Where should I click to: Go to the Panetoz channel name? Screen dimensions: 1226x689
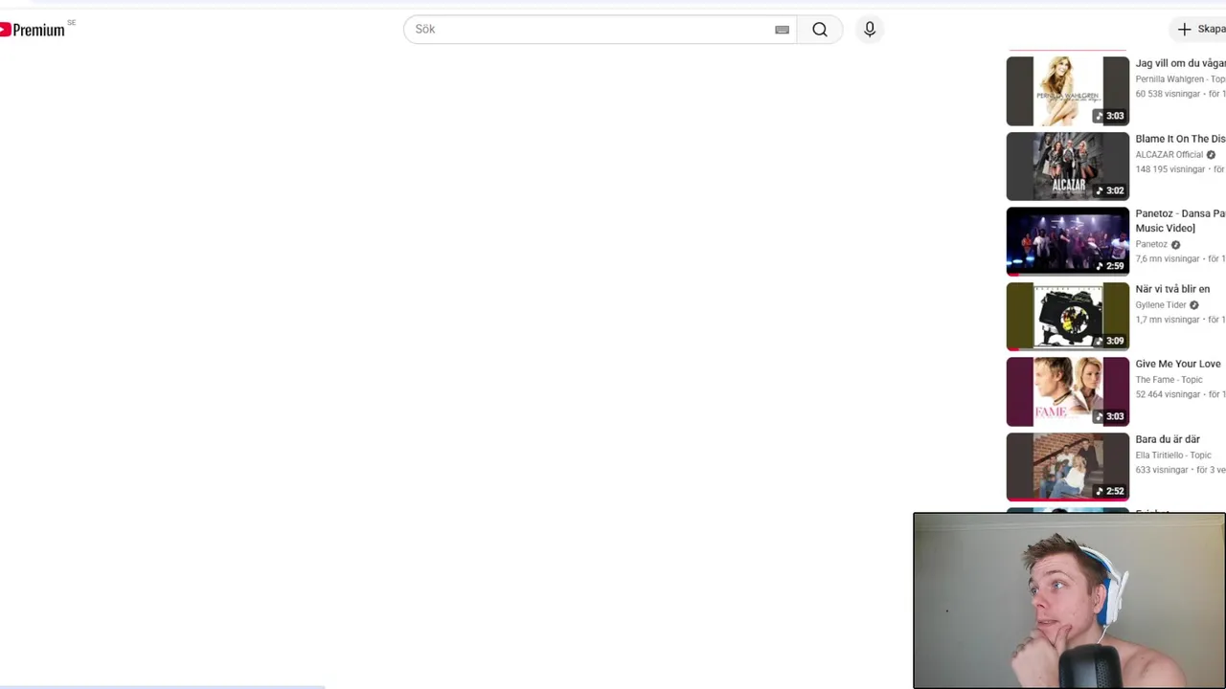(1151, 244)
